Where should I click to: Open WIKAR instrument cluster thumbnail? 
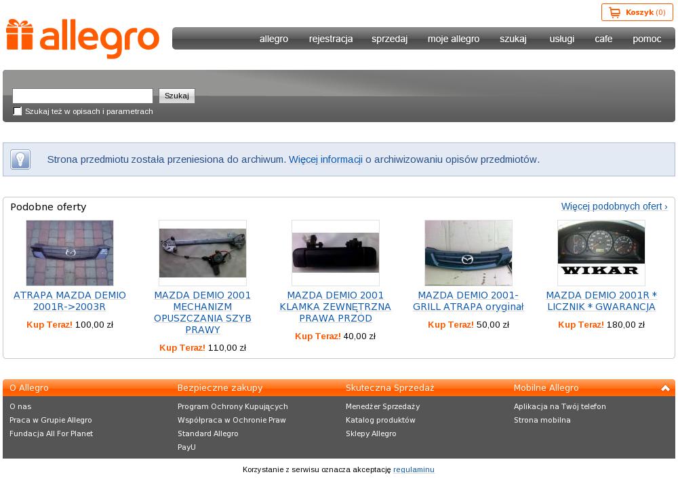(601, 253)
